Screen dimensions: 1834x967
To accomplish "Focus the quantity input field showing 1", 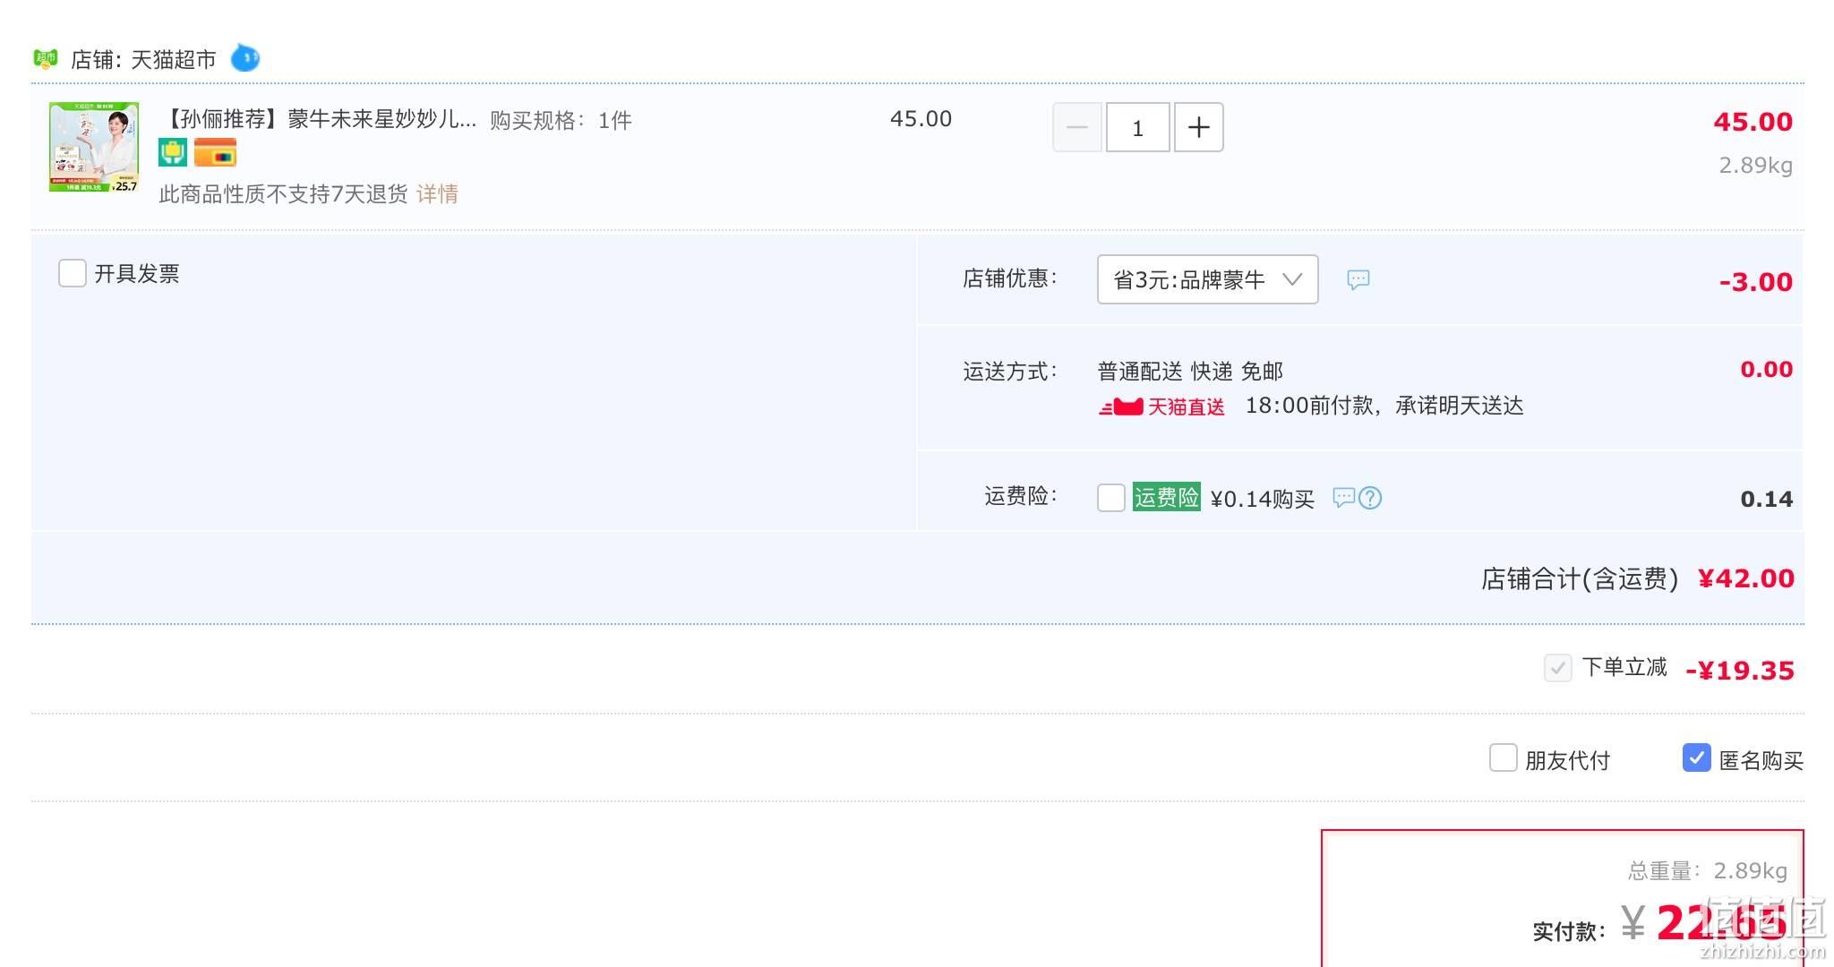I will (1137, 127).
